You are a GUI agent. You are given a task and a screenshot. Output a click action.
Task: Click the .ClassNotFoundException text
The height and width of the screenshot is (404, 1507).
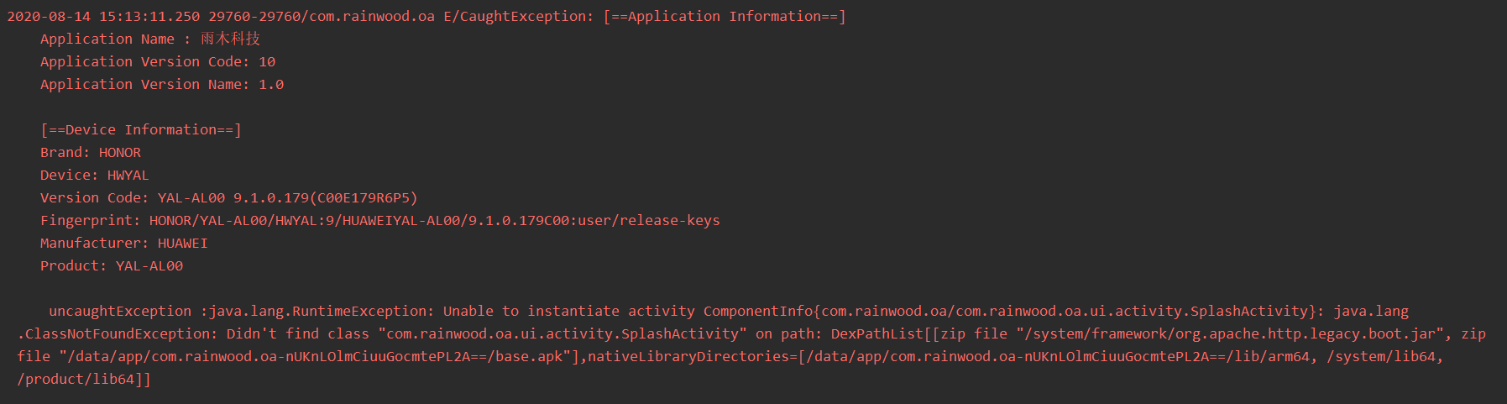point(118,333)
